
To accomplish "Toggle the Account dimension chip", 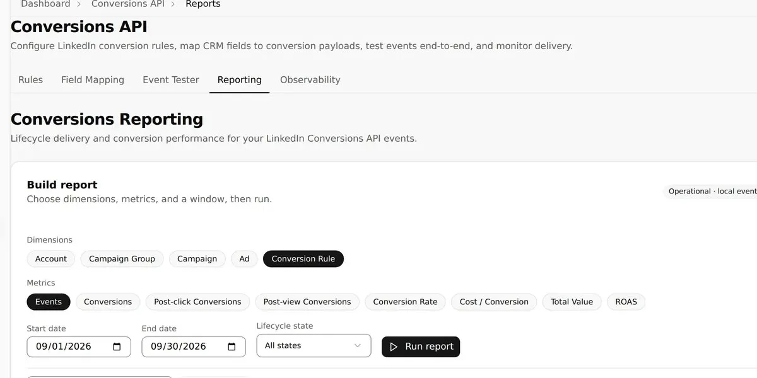I will point(51,259).
